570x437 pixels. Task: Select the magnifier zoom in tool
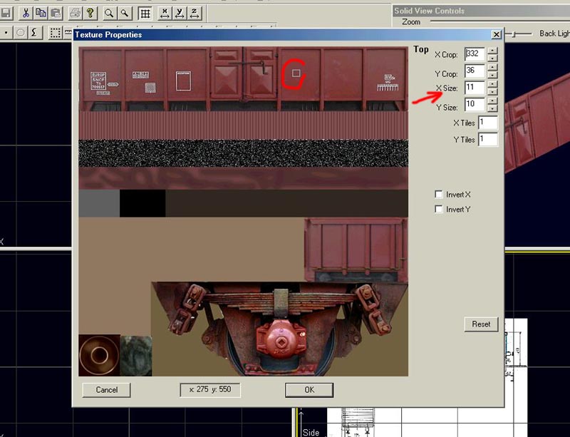point(110,13)
